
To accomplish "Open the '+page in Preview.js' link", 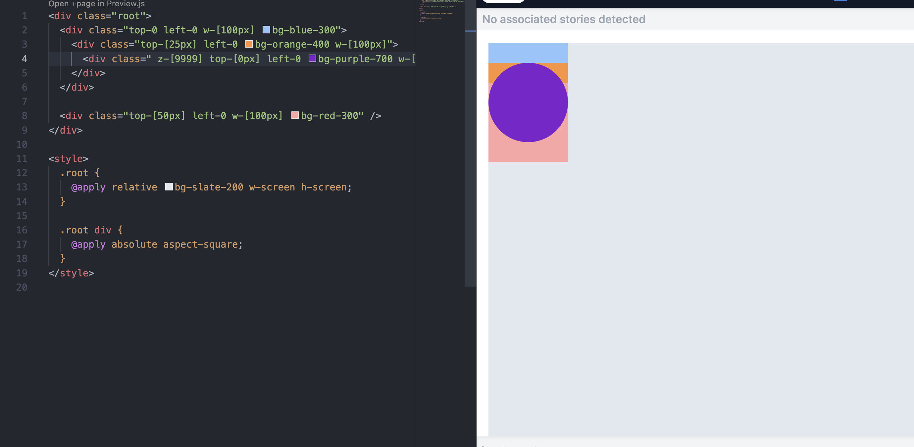I will pyautogui.click(x=96, y=4).
